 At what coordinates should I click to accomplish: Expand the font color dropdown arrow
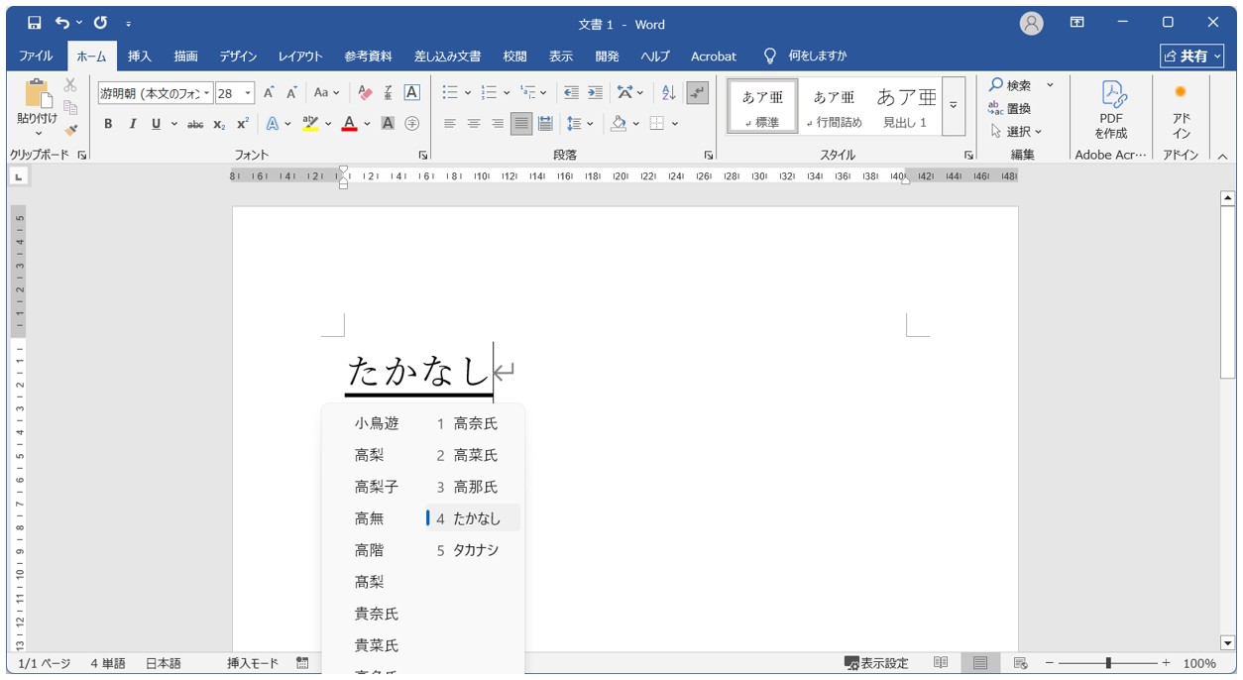click(365, 124)
